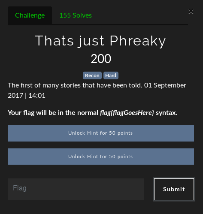The image size is (203, 214).
Task: Click the word "Phreaky" in the title
Action: (x=138, y=41)
